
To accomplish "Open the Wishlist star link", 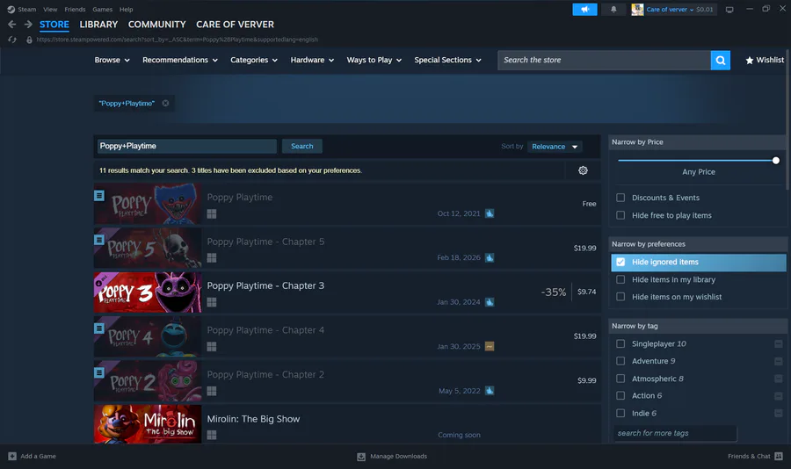I will point(765,60).
